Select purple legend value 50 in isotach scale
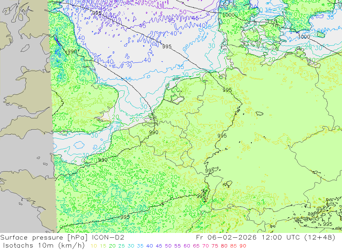Viewport: 342px width, 250px height. [x=168, y=246]
